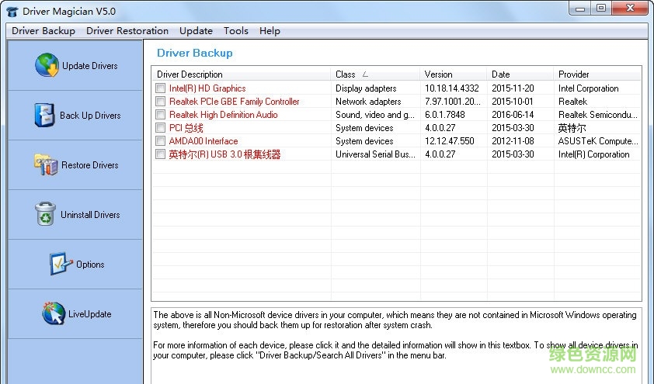654x384 pixels.
Task: Click the Back Up Drivers cabinet icon
Action: tap(44, 115)
